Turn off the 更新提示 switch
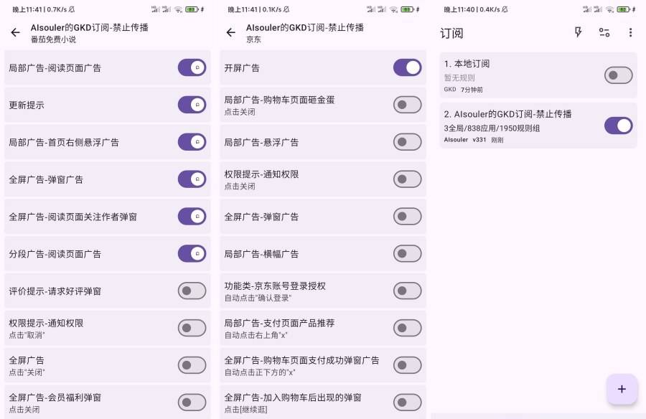Viewport: 646px width, 419px height. pyautogui.click(x=192, y=105)
